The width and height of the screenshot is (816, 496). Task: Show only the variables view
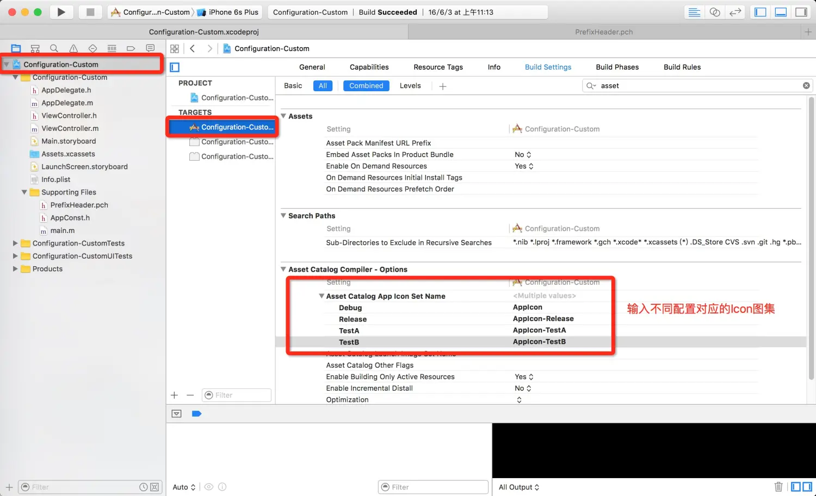point(796,487)
